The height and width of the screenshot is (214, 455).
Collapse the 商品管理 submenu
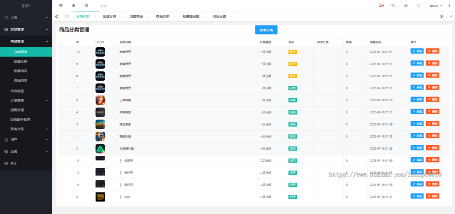[x=26, y=41]
